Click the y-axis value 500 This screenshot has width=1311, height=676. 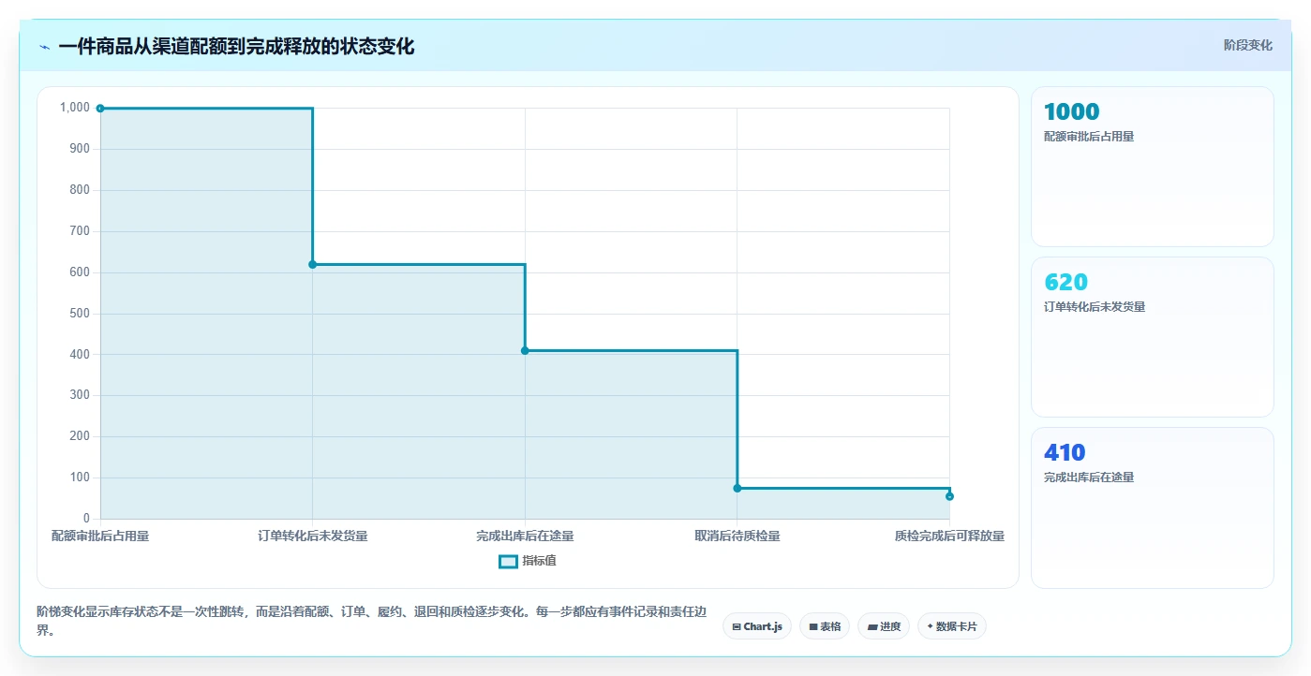(x=80, y=314)
